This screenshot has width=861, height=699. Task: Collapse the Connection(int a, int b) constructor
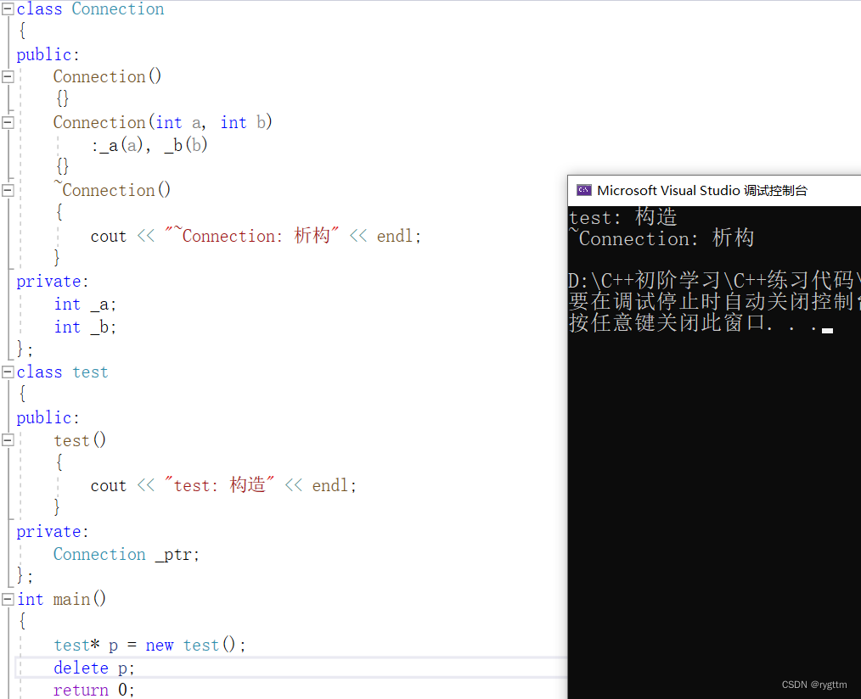8,122
